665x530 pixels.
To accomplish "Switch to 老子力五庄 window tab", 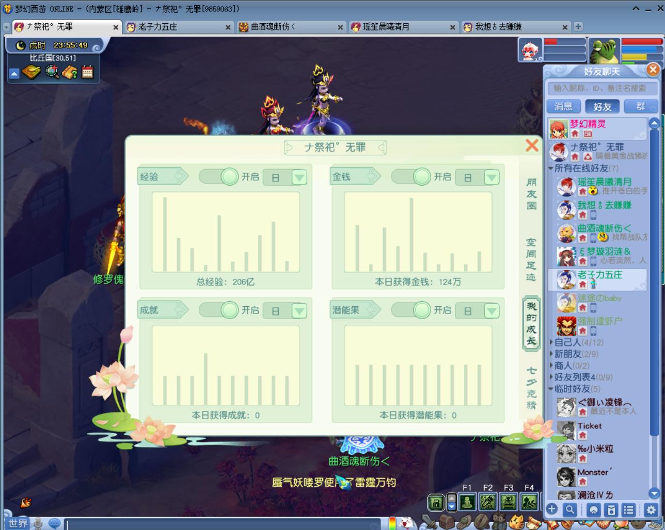I will tap(178, 27).
